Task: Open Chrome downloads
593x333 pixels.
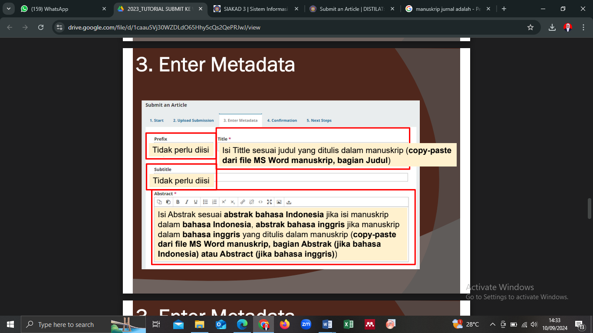Action: [x=552, y=27]
